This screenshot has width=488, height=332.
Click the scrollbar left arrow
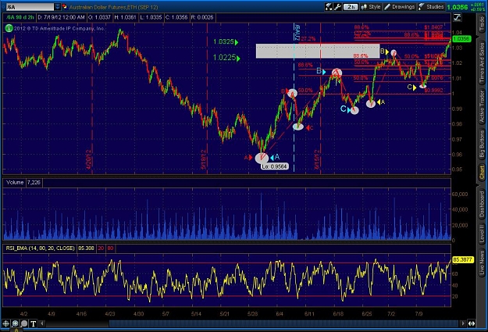click(42, 323)
